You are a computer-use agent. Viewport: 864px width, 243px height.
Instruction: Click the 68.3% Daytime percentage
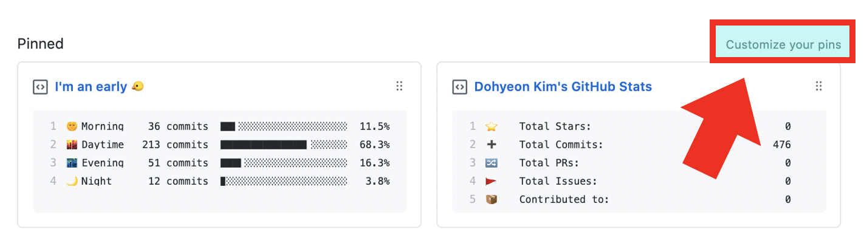[374, 145]
